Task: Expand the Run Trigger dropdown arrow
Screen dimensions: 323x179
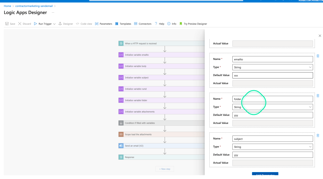Action: (54, 24)
